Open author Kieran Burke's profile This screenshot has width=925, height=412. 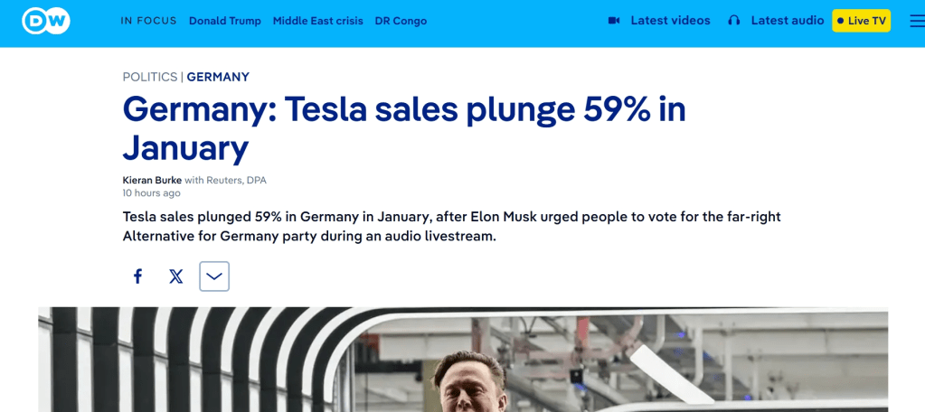[152, 181]
